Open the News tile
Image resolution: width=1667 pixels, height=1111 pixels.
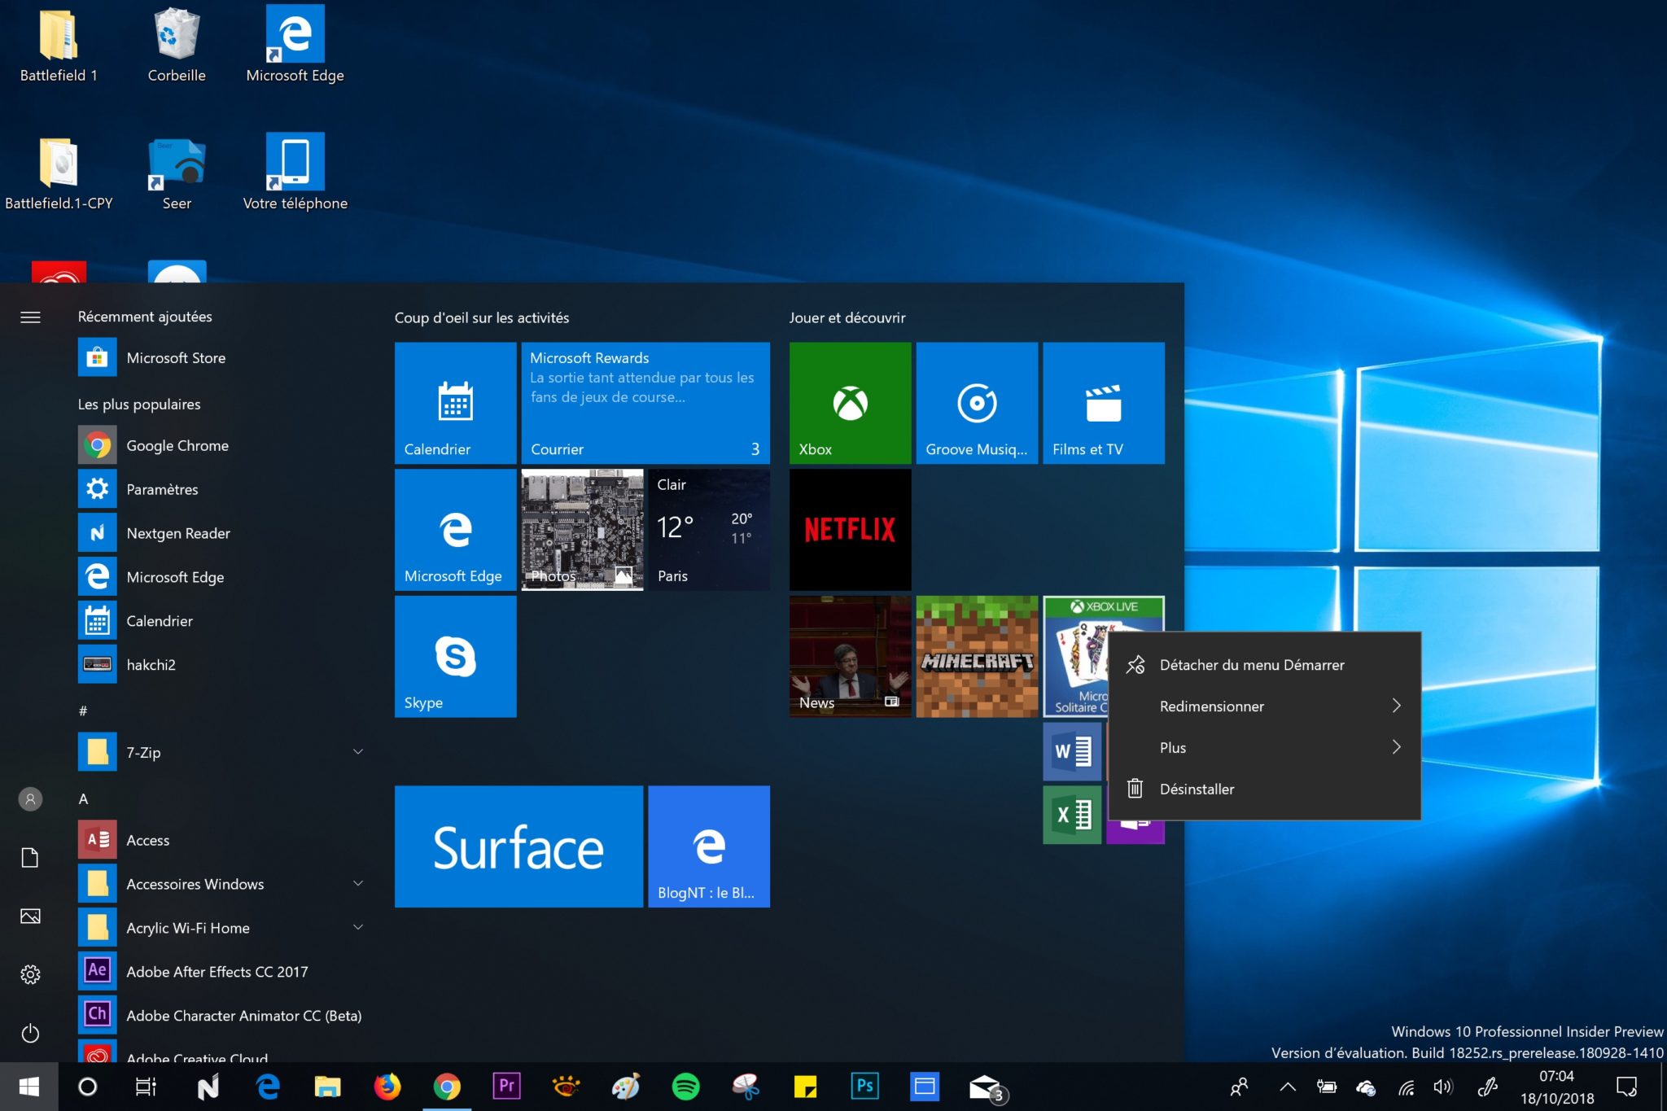tap(850, 657)
